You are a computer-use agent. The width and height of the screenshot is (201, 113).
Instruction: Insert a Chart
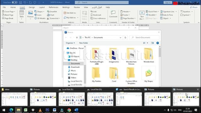(x=51, y=15)
